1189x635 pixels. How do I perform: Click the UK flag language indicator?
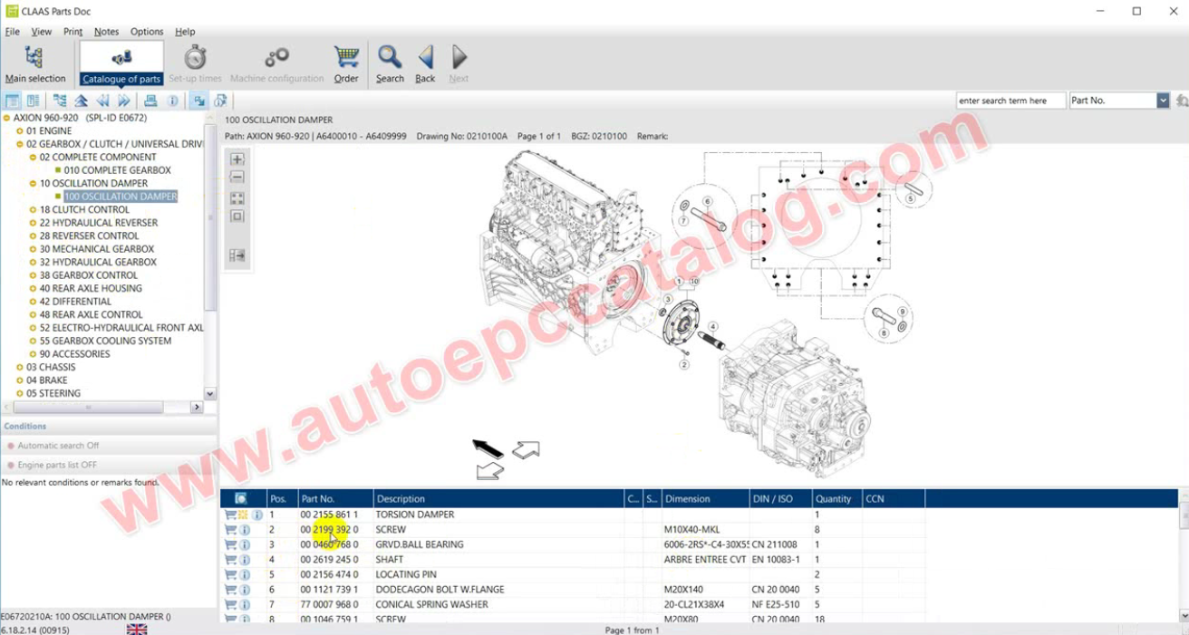137,629
